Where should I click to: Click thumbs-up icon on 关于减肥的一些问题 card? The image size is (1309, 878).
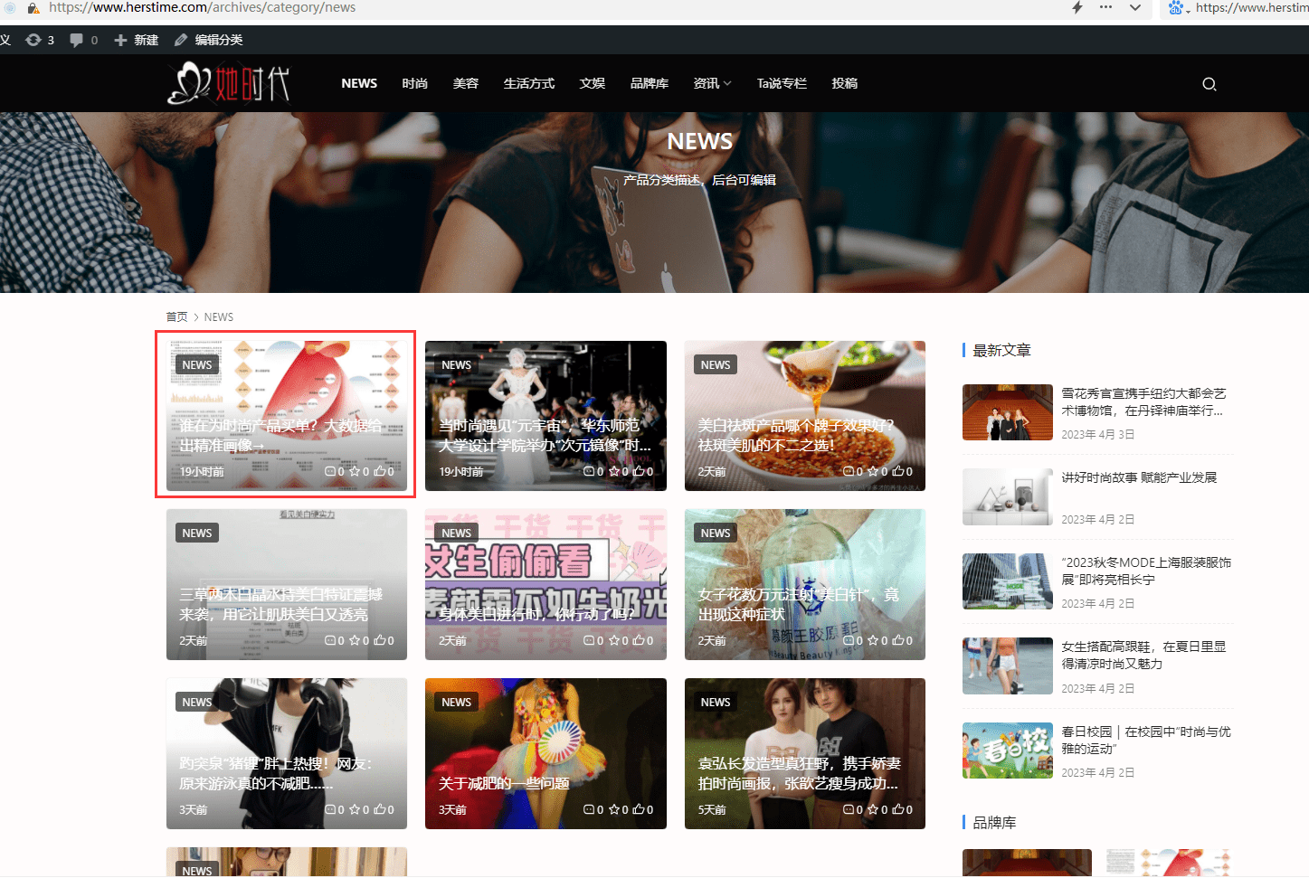[x=638, y=809]
